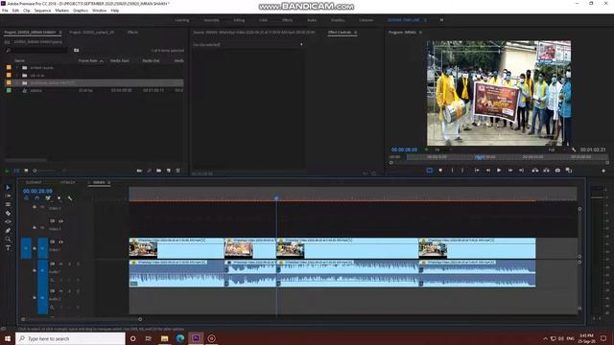The image size is (614, 345).
Task: Open source clip dropdown in Effect Controls
Action: click(301, 45)
